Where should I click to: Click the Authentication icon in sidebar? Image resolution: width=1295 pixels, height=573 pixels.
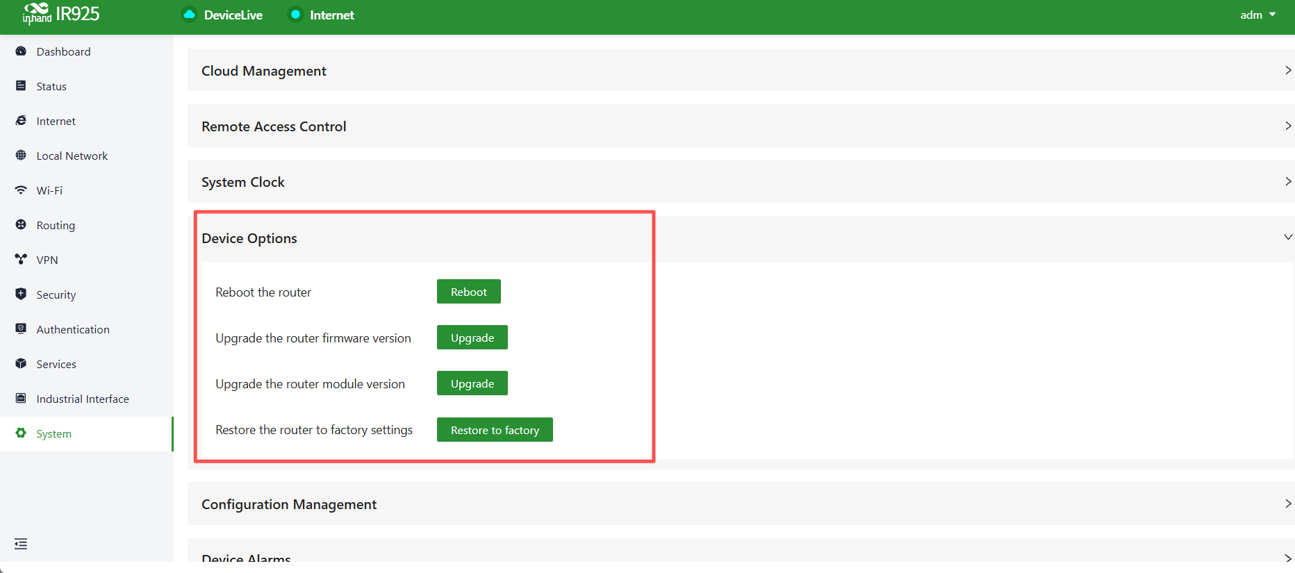(x=21, y=329)
